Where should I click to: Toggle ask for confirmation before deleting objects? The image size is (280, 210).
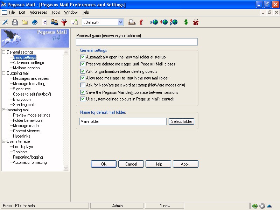(83, 71)
